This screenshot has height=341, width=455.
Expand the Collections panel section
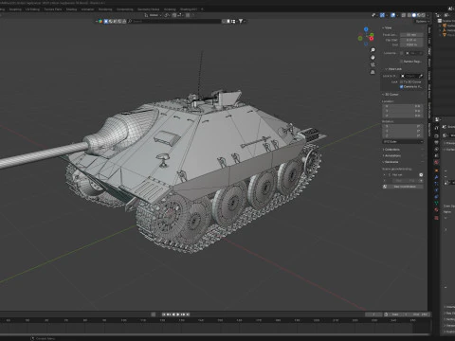click(391, 150)
